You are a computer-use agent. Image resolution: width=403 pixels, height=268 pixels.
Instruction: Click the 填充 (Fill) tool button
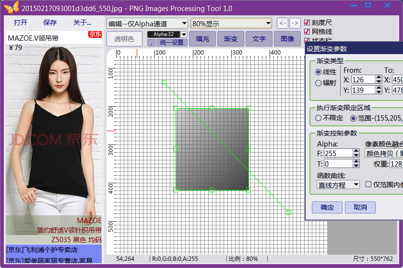tap(202, 39)
